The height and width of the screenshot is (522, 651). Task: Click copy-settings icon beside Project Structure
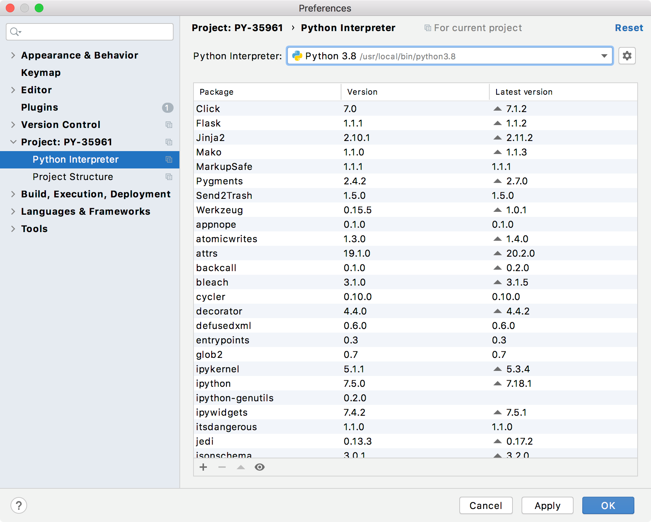[x=169, y=177]
